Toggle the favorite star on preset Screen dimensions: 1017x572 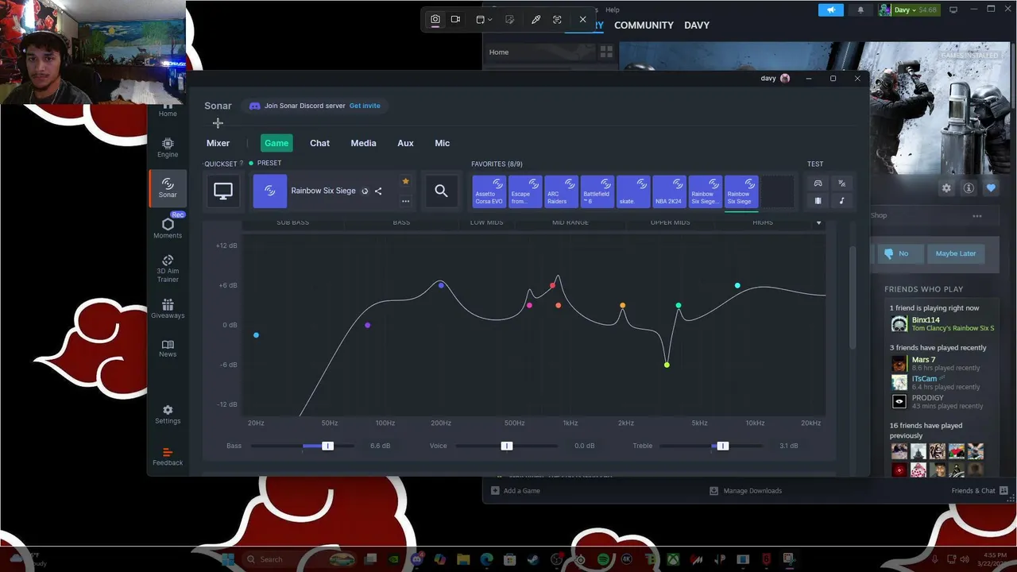405,181
